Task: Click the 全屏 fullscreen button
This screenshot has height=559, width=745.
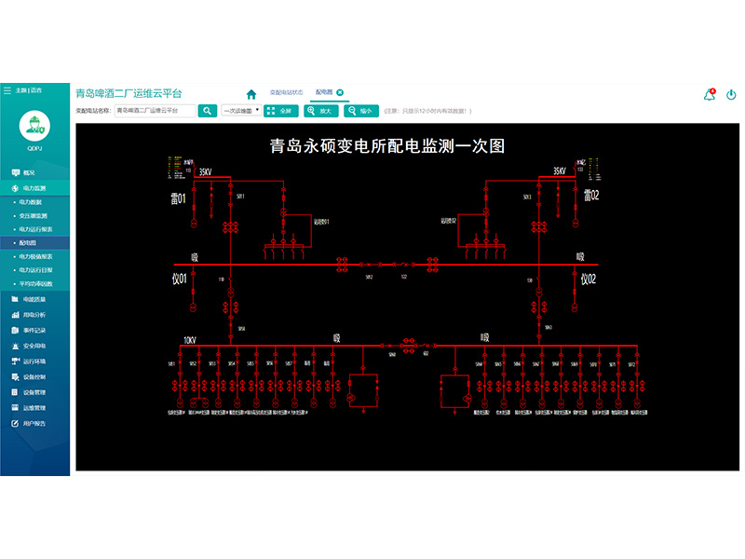Action: pyautogui.click(x=281, y=111)
